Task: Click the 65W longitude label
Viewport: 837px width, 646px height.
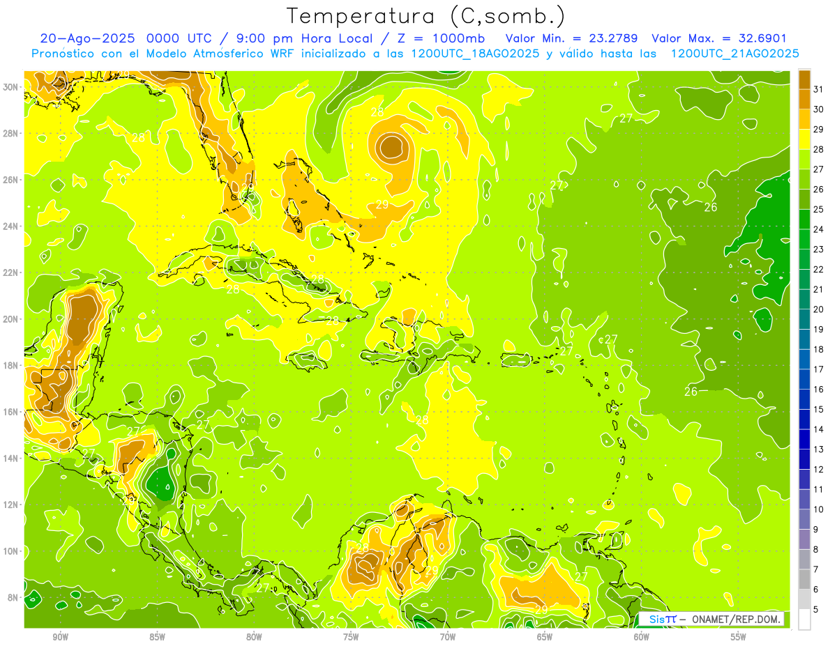Action: [x=545, y=637]
